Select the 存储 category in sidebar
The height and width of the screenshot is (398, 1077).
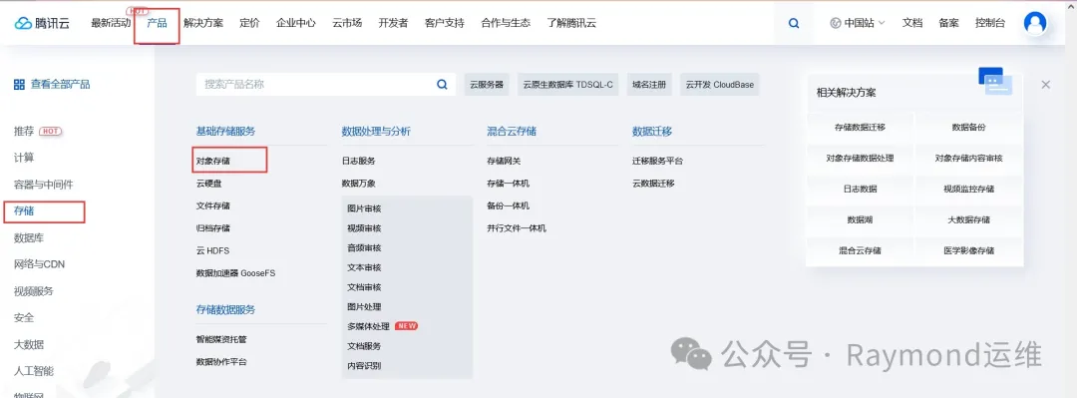tap(23, 211)
